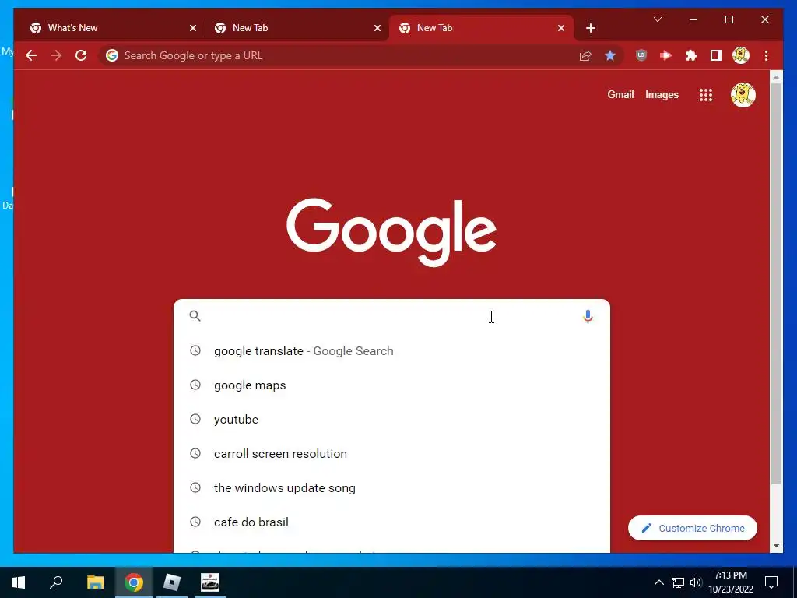
Task: Open the Google apps grid
Action: (x=705, y=95)
